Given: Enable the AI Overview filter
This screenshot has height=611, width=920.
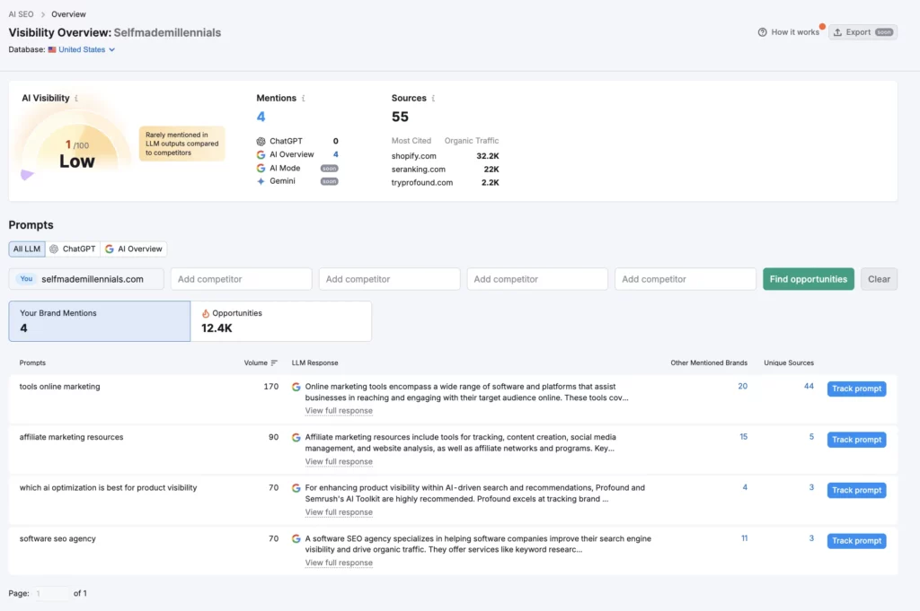Looking at the screenshot, I should point(134,249).
